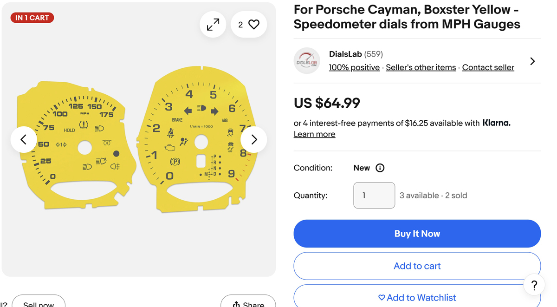Open the 100% positive feedback link
The height and width of the screenshot is (307, 557).
354,68
